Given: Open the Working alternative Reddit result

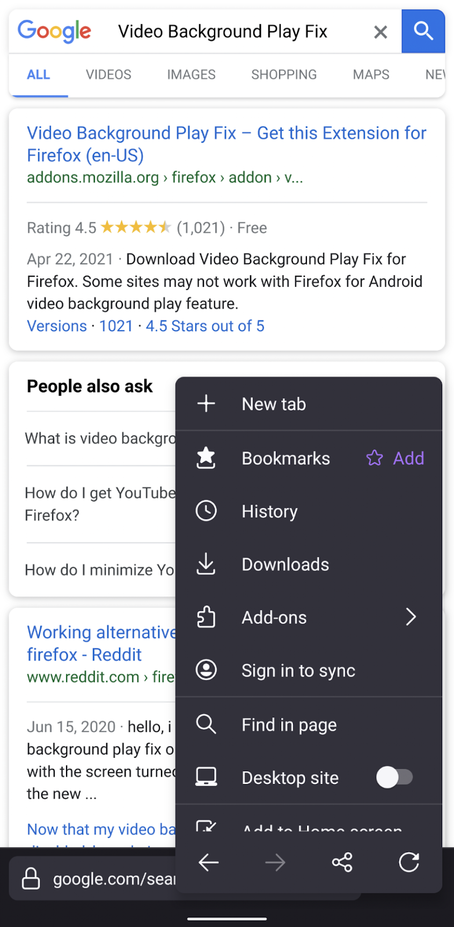Looking at the screenshot, I should 101,643.
